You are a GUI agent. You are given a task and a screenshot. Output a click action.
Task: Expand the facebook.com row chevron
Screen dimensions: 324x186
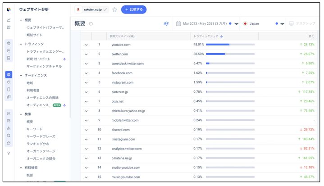coord(86,73)
